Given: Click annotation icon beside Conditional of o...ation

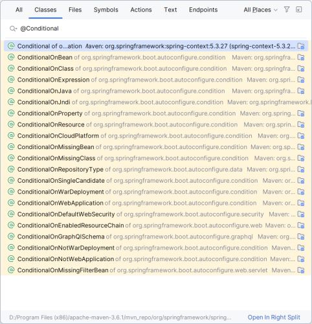Looking at the screenshot, I should [x=11, y=46].
